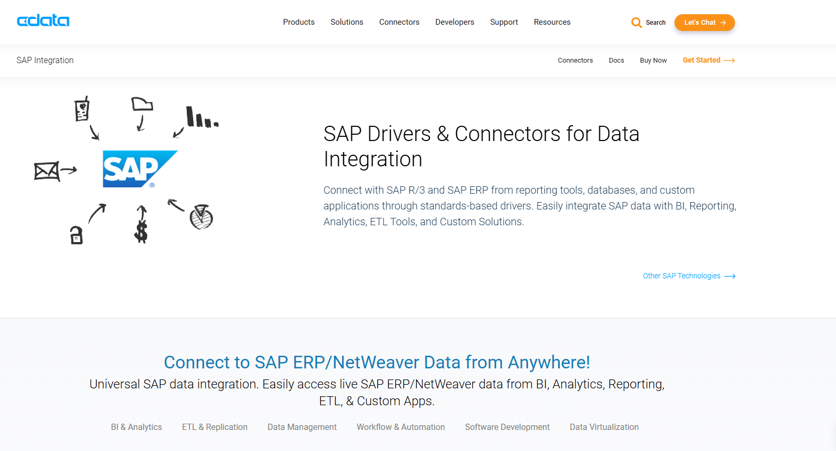Select the Data Virtualization tab

604,427
